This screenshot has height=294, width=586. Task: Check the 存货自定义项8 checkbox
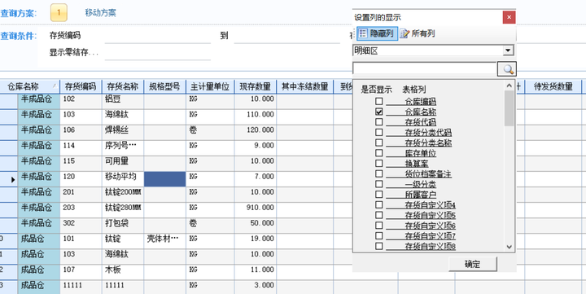point(379,246)
